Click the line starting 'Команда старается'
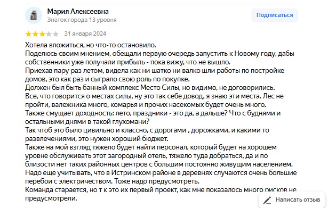Screen dimensions: 328x208 pos(161,190)
